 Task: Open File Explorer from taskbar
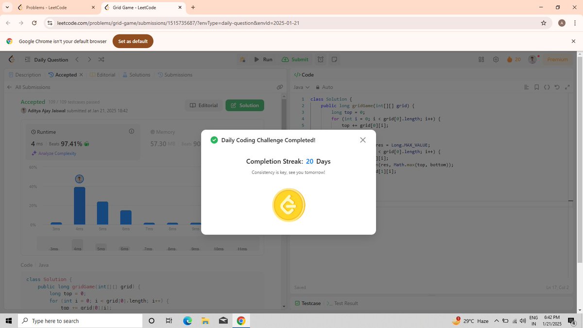205,321
